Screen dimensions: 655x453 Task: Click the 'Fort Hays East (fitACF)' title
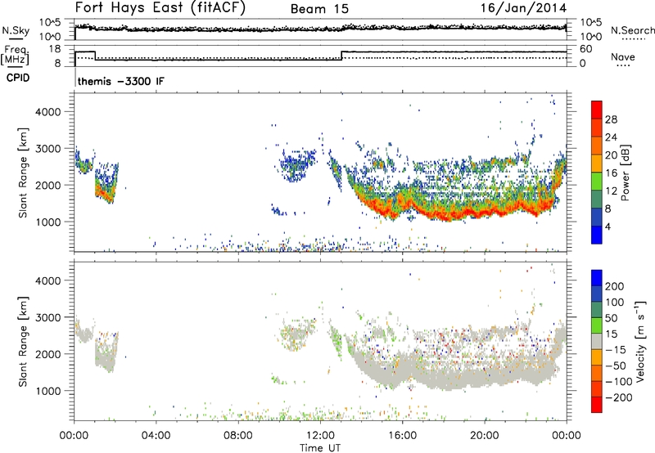pyautogui.click(x=160, y=8)
